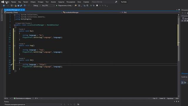Click the toolbar icon left of the comment icons

point(79,6)
